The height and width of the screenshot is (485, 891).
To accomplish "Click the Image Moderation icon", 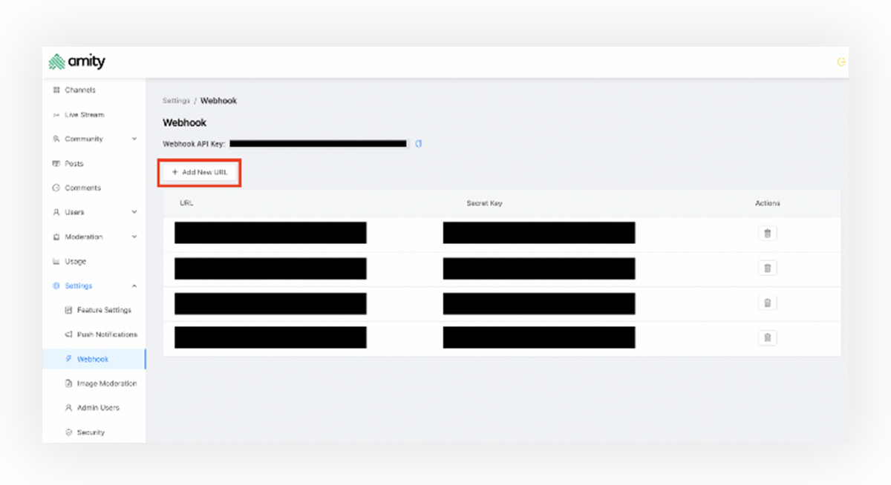I will click(69, 383).
